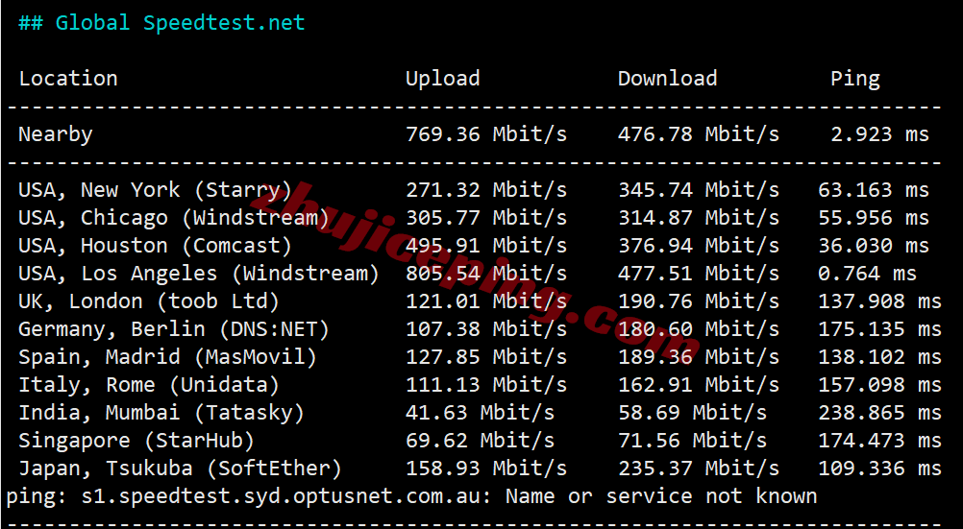
Task: Click Mumbai upload 41.63 Mbit/s
Action: [481, 413]
